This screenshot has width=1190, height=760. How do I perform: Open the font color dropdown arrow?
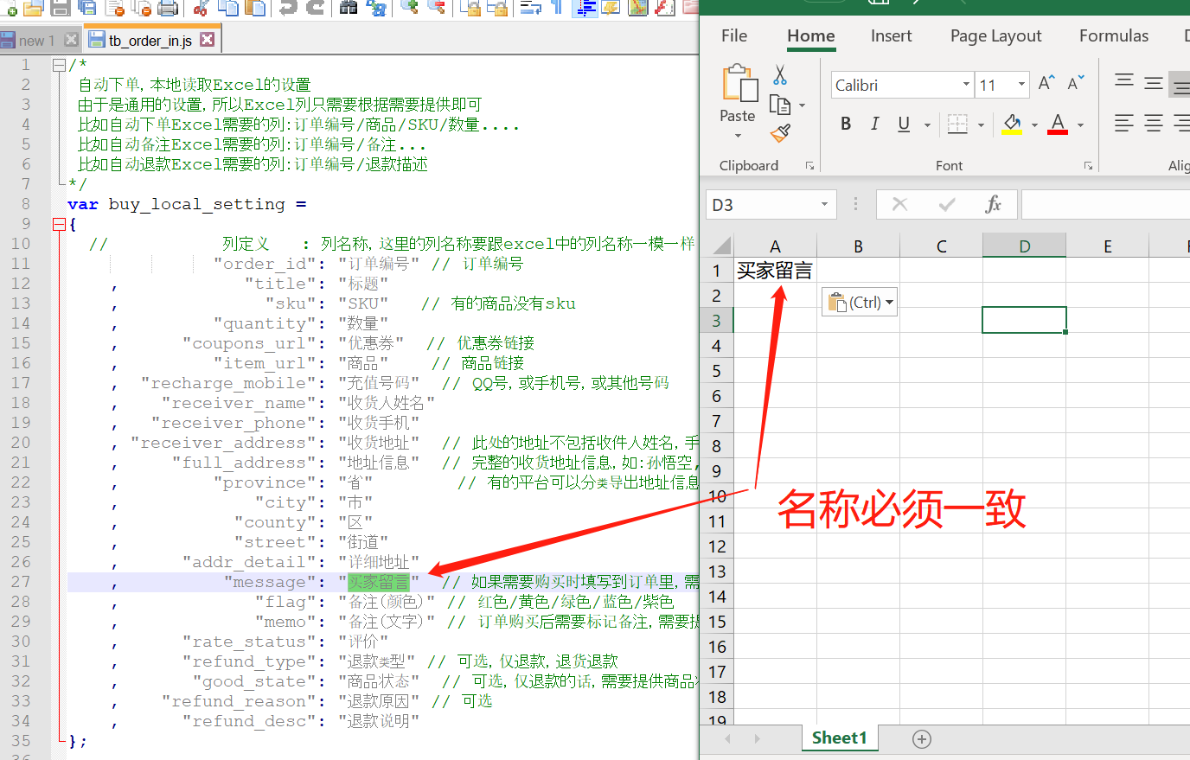pyautogui.click(x=1080, y=125)
